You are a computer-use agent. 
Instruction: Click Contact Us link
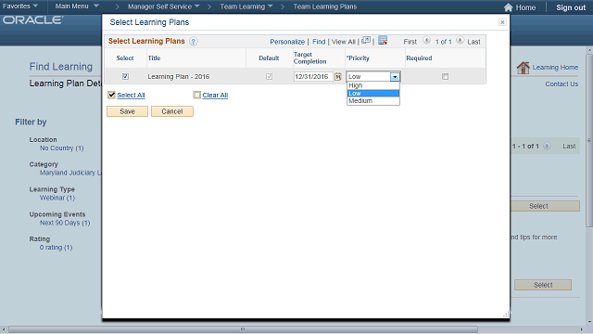point(561,84)
